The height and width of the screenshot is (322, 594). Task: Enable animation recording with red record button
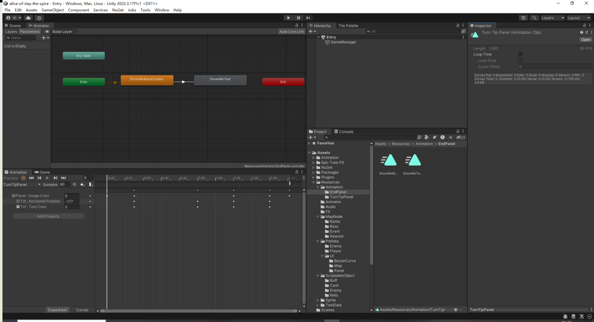click(24, 178)
